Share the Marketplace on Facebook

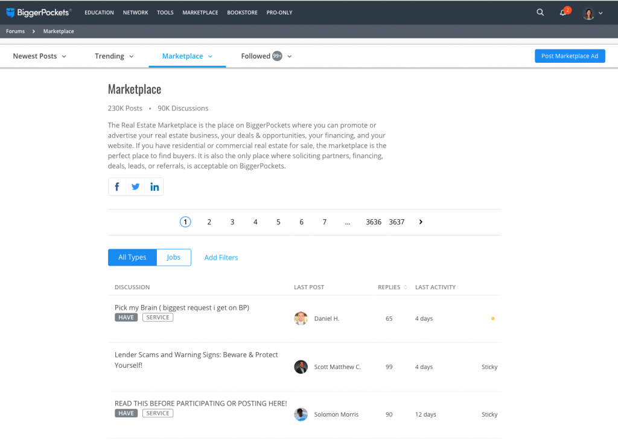coord(117,187)
